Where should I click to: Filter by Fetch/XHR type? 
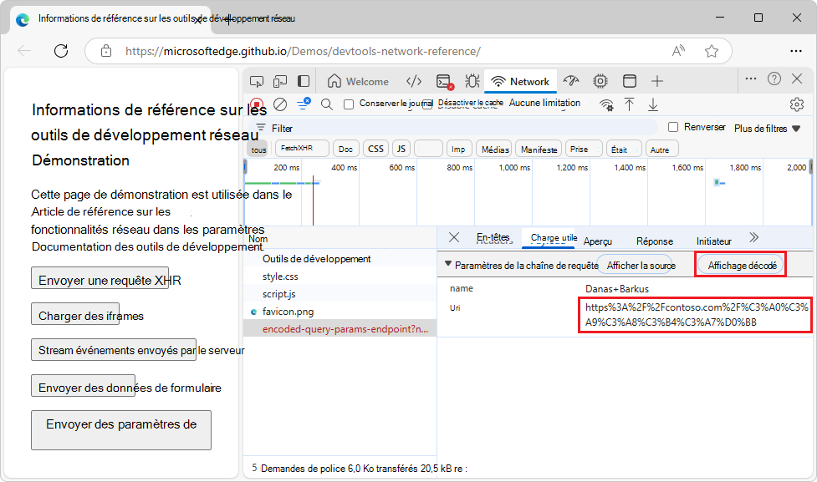point(302,149)
